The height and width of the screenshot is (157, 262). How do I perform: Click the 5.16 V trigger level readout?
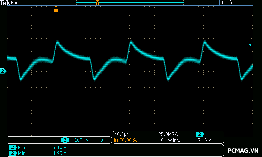pos(204,140)
